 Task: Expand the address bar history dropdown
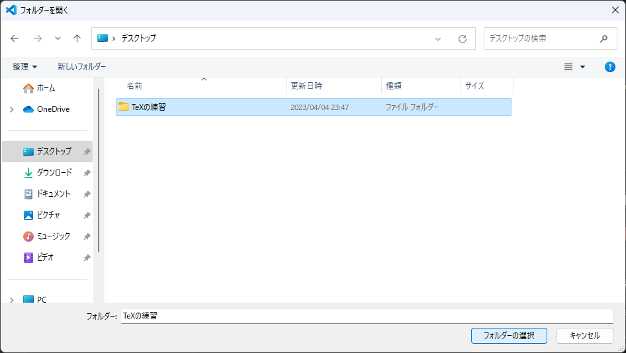pyautogui.click(x=438, y=38)
